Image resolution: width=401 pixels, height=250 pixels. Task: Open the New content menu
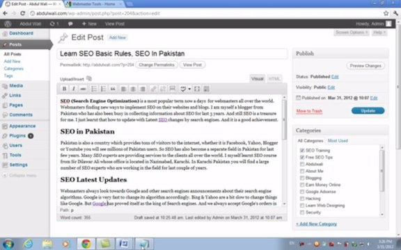click(89, 24)
